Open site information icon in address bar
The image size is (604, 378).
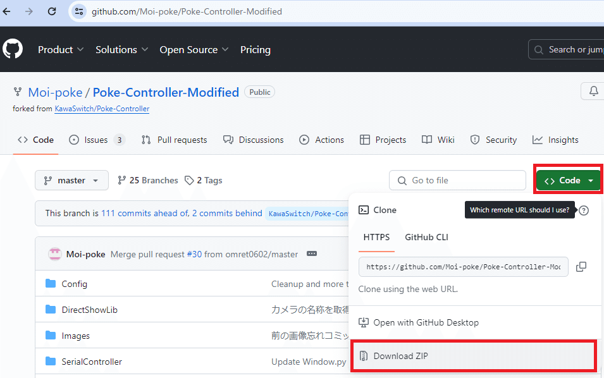(79, 11)
